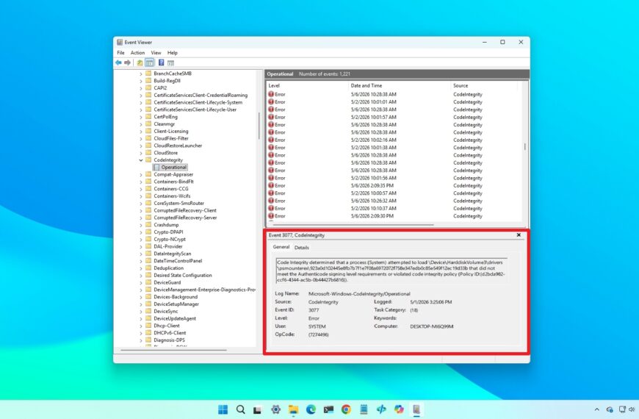Select the Compat-Appraiser tree item

pyautogui.click(x=173, y=175)
